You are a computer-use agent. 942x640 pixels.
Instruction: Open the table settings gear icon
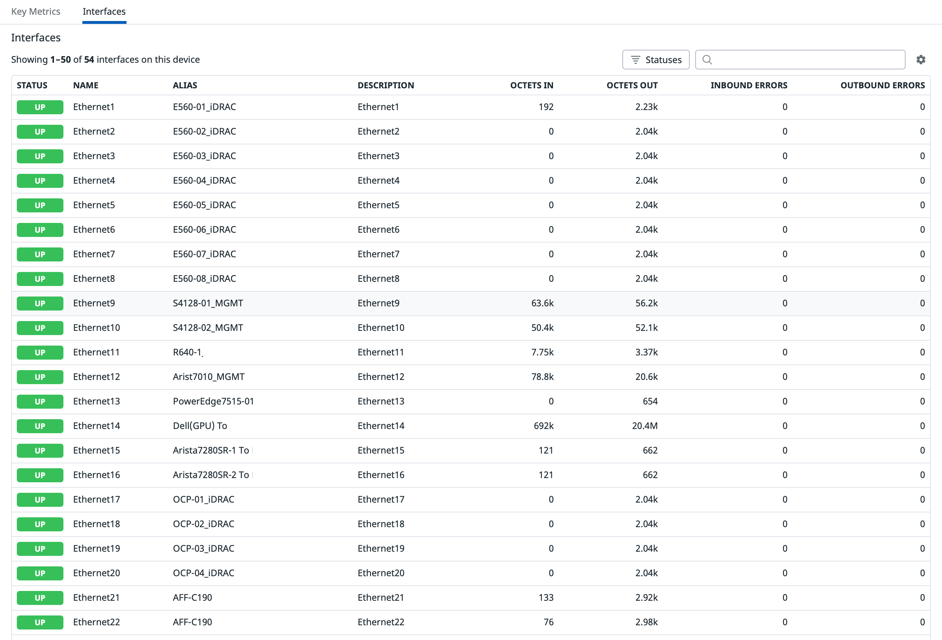[x=921, y=60]
